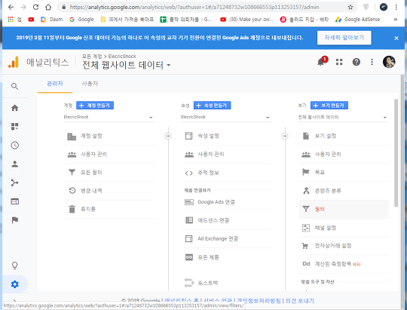Open the Daum bookmark
The width and height of the screenshot is (407, 310).
pyautogui.click(x=52, y=19)
